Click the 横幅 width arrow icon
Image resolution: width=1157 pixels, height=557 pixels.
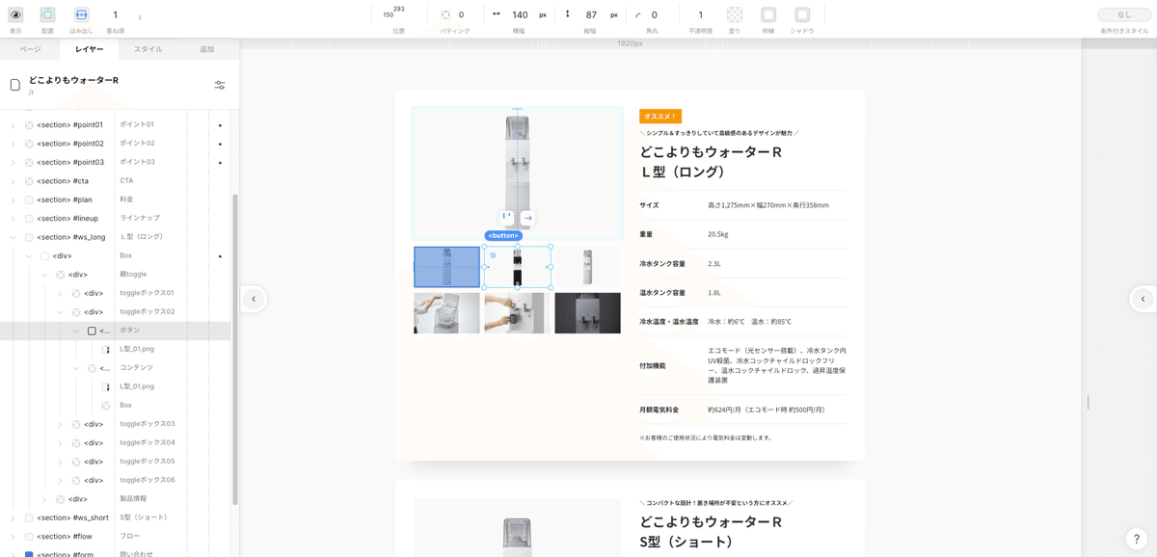pyautogui.click(x=497, y=14)
